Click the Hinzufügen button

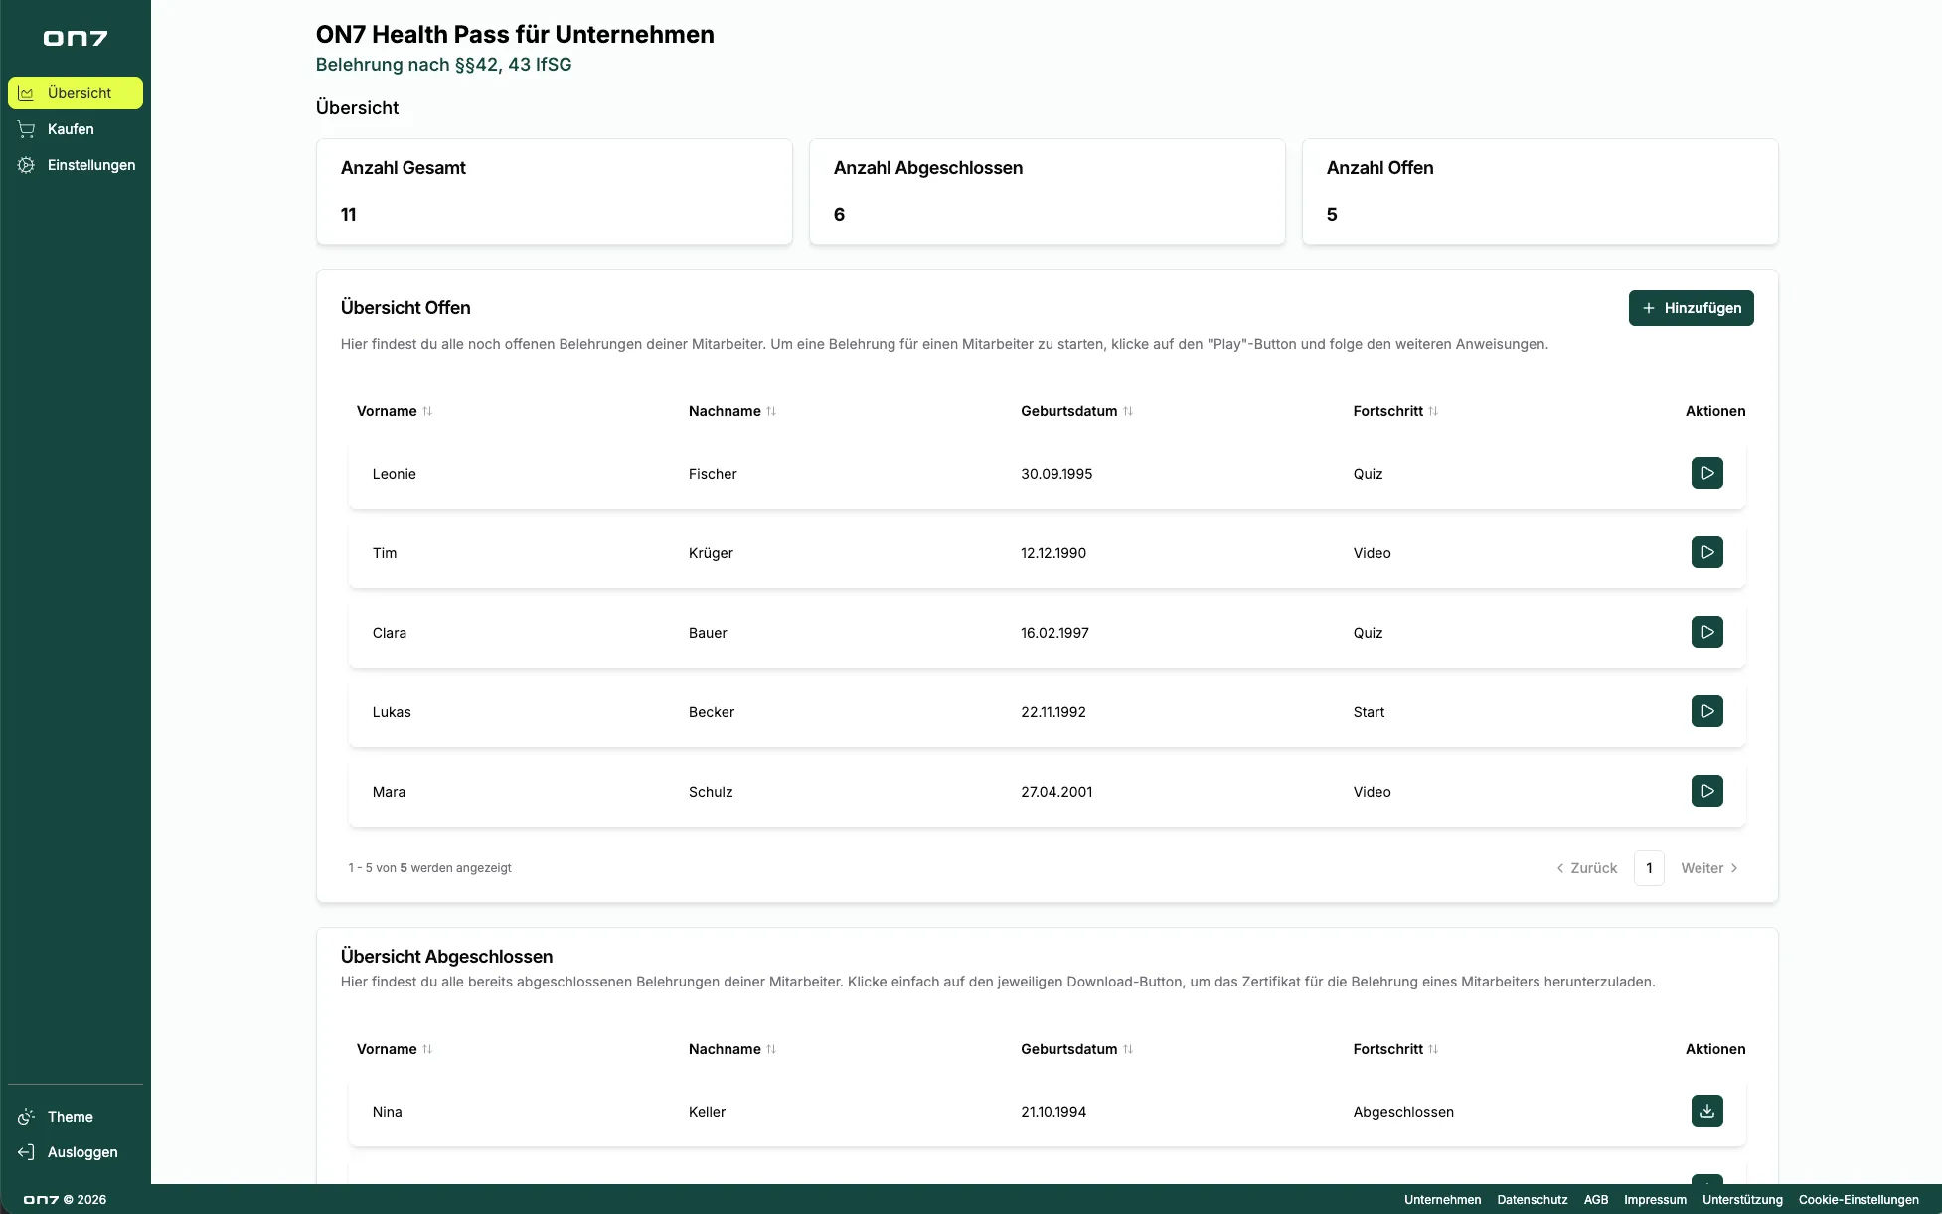click(x=1691, y=308)
